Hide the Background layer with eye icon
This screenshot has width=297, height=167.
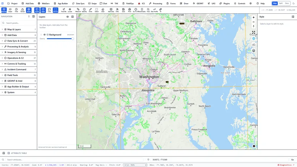pos(45,35)
